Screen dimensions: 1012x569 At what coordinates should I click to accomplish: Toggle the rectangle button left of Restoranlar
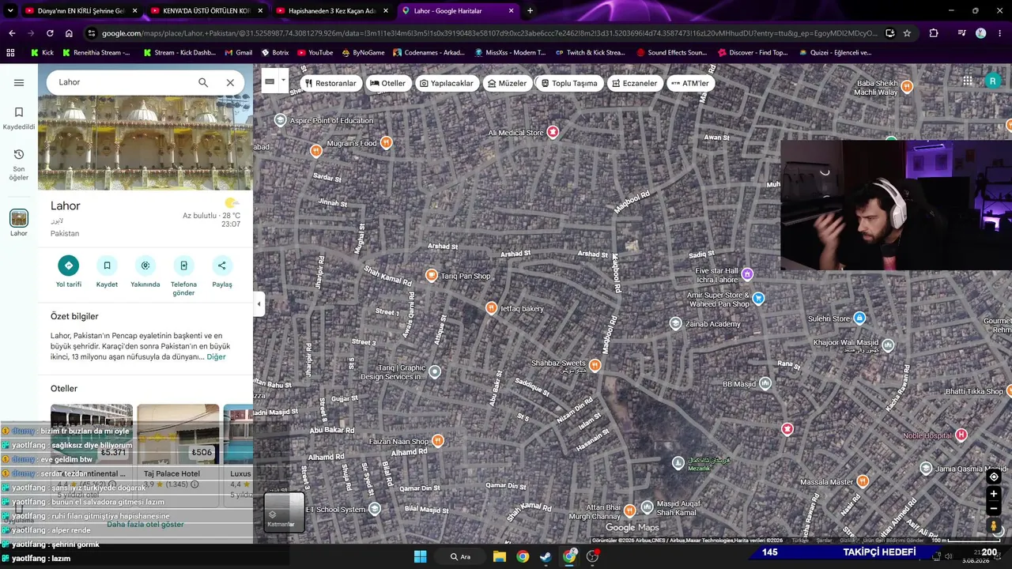(270, 81)
